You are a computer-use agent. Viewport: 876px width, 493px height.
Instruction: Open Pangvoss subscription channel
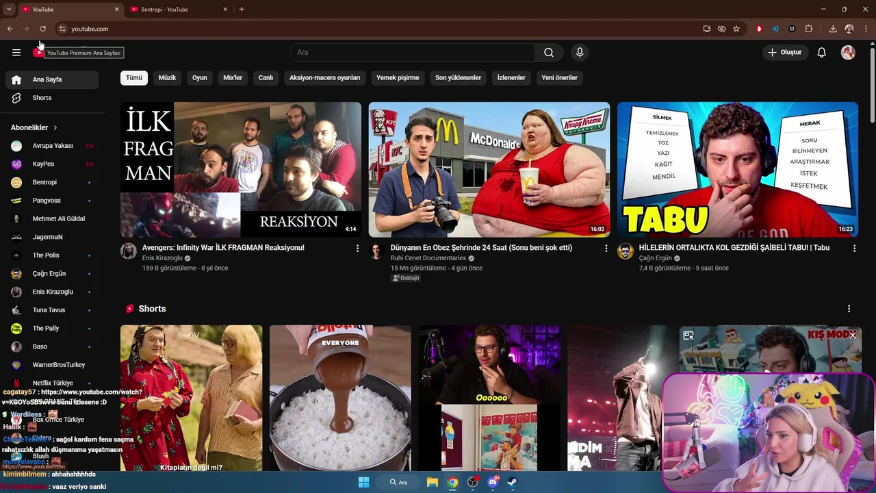52,201
